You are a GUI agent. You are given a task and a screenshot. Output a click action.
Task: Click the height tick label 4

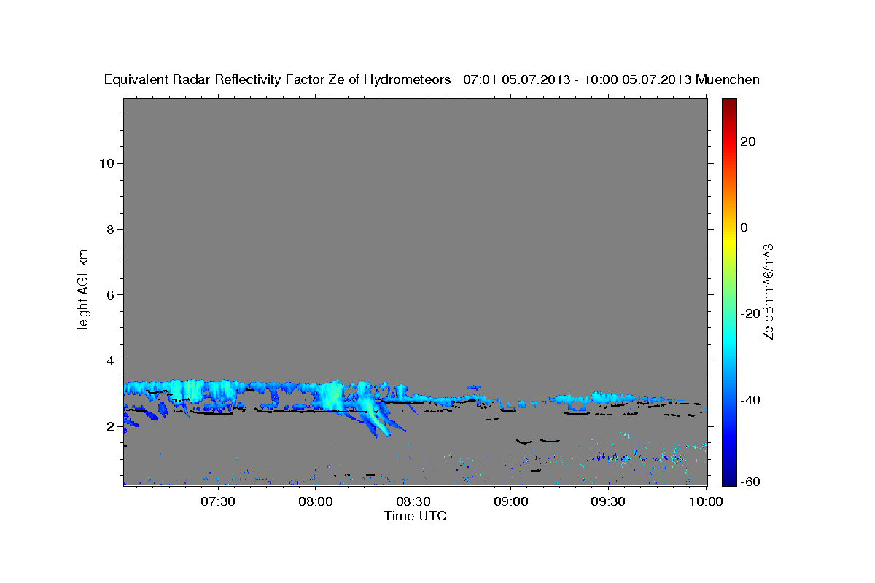(x=111, y=361)
